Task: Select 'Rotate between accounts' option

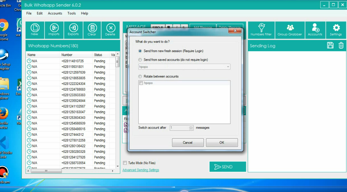Action: pyautogui.click(x=140, y=76)
